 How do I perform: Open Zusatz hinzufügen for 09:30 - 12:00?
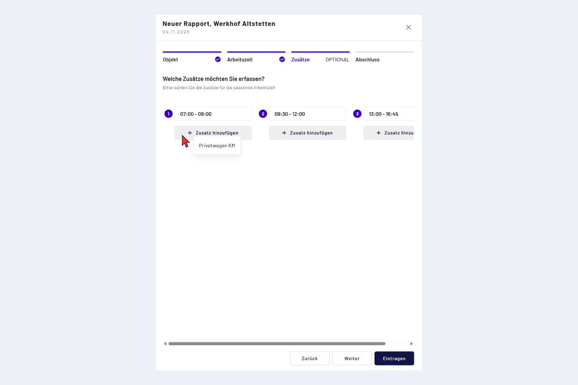pos(307,133)
